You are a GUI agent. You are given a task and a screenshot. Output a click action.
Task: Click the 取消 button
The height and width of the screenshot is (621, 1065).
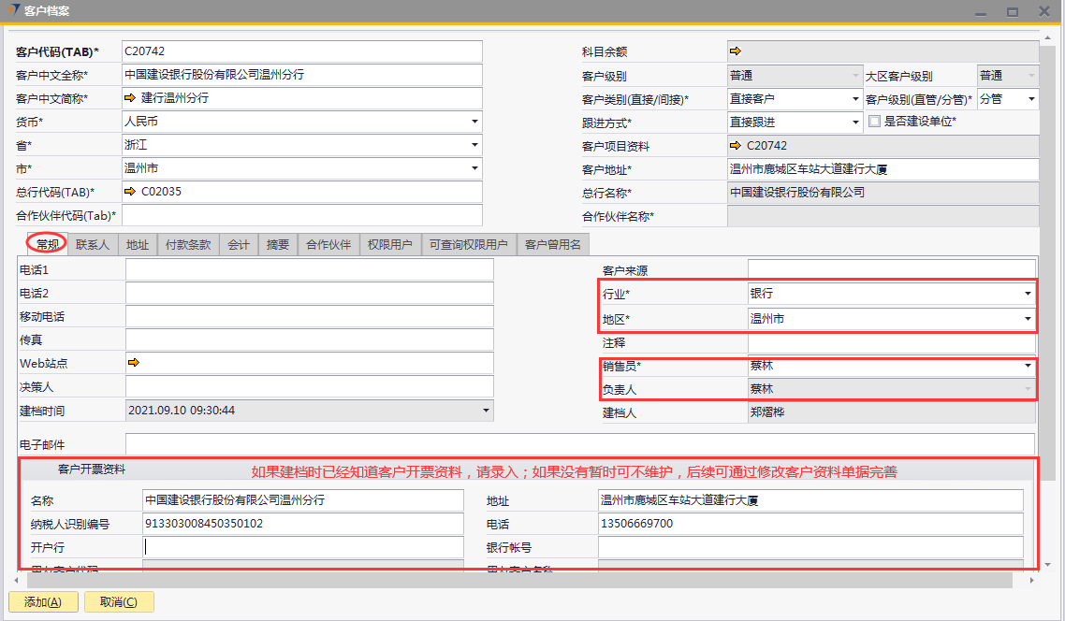[x=119, y=602]
